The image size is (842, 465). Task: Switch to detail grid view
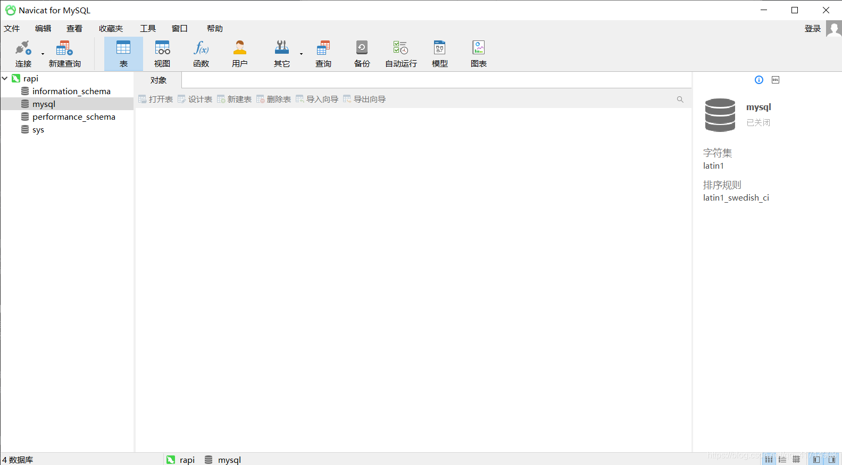[796, 459]
